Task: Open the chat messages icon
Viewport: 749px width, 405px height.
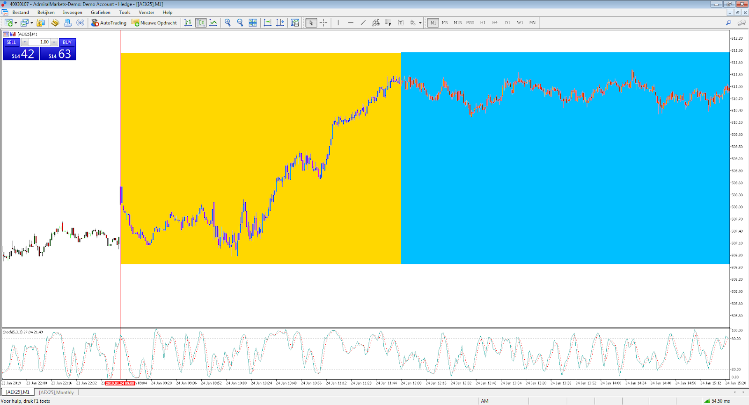Action: (742, 22)
